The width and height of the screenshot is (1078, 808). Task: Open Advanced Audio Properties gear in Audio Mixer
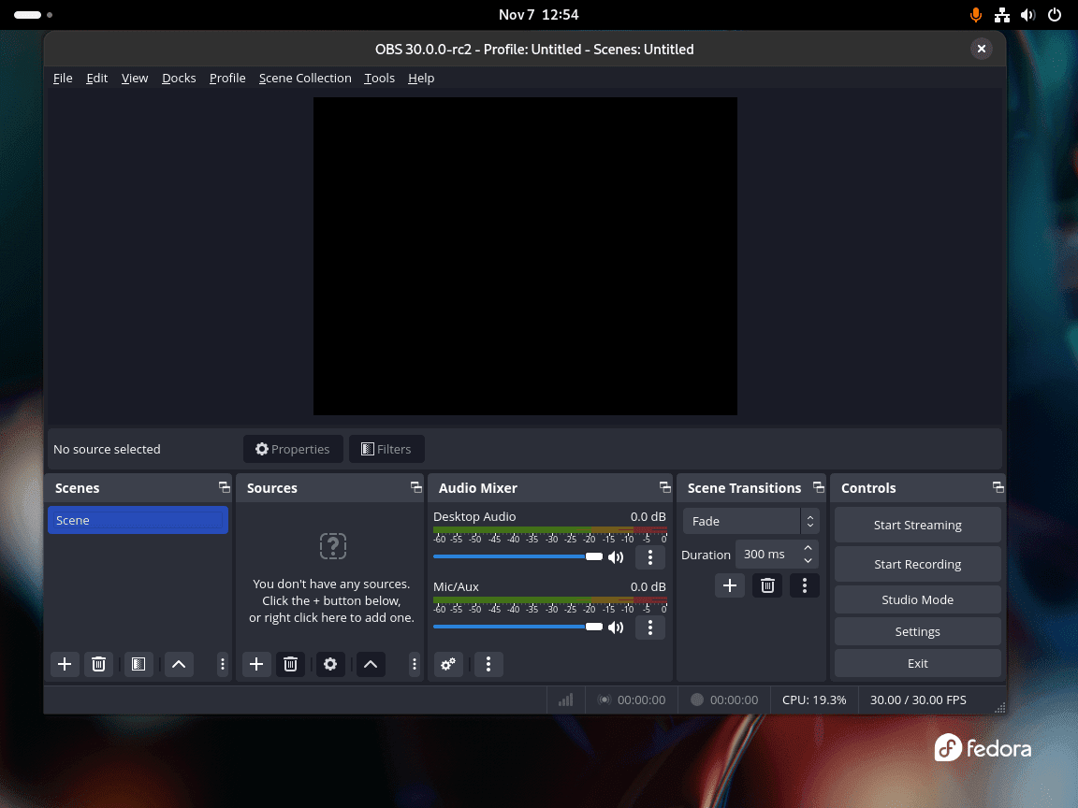click(448, 664)
